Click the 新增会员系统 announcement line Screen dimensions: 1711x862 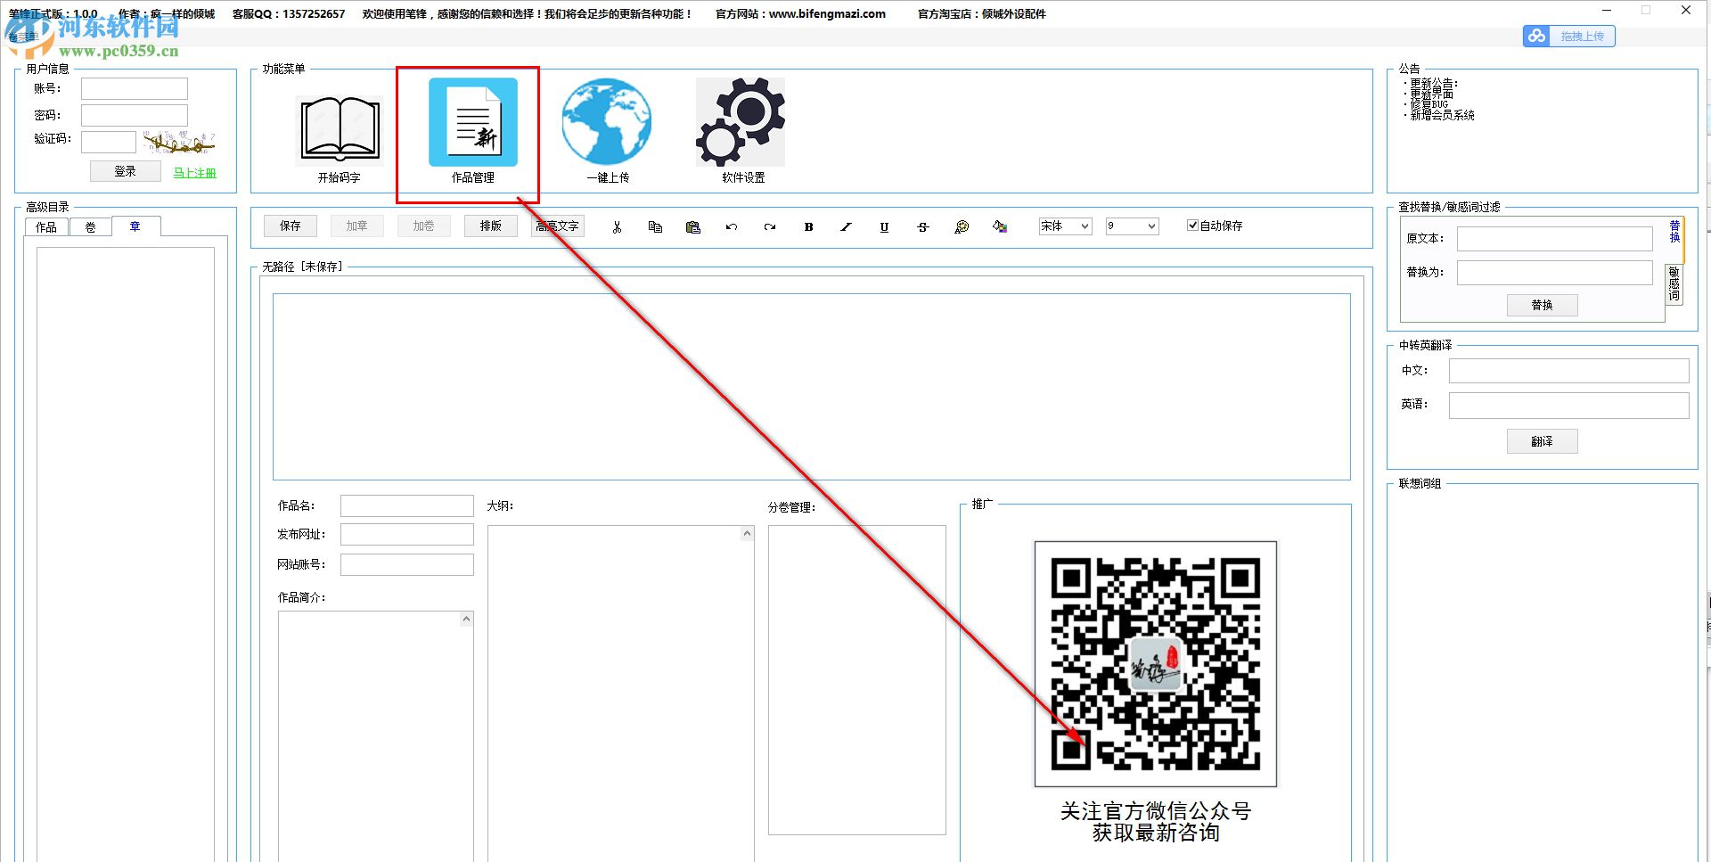[1442, 115]
